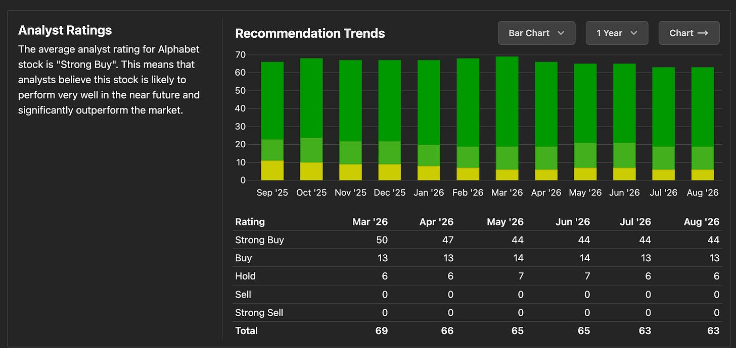Image resolution: width=736 pixels, height=348 pixels.
Task: Click the Jul '26 stacked bar
Action: (664, 124)
